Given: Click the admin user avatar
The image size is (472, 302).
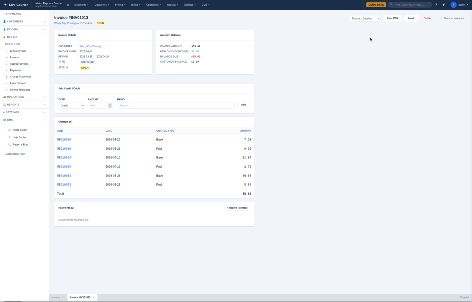Looking at the screenshot, I should (x=453, y=5).
